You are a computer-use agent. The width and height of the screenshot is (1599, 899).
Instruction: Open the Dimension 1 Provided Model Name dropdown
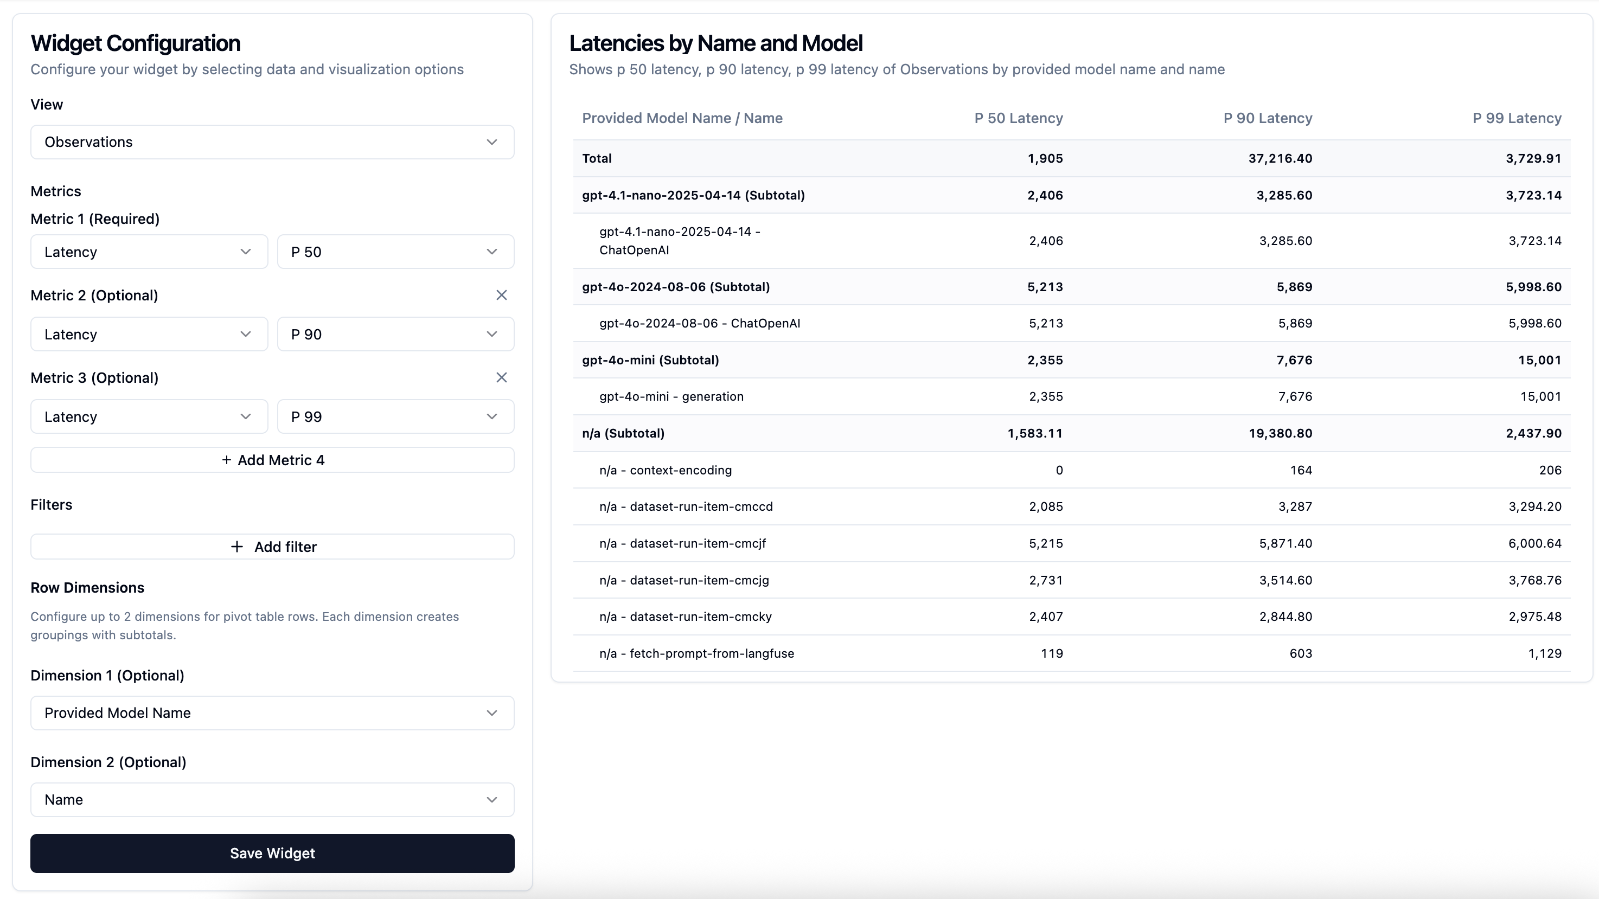pos(272,713)
